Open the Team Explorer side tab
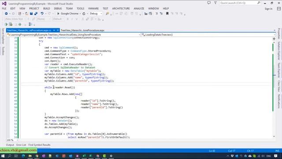 [x=279, y=70]
